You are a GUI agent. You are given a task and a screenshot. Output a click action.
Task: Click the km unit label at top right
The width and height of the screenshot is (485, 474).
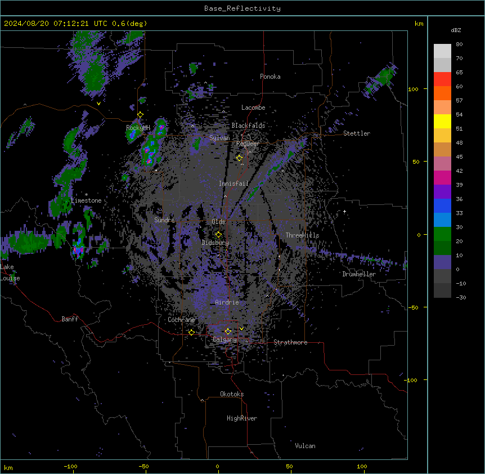[x=419, y=24]
